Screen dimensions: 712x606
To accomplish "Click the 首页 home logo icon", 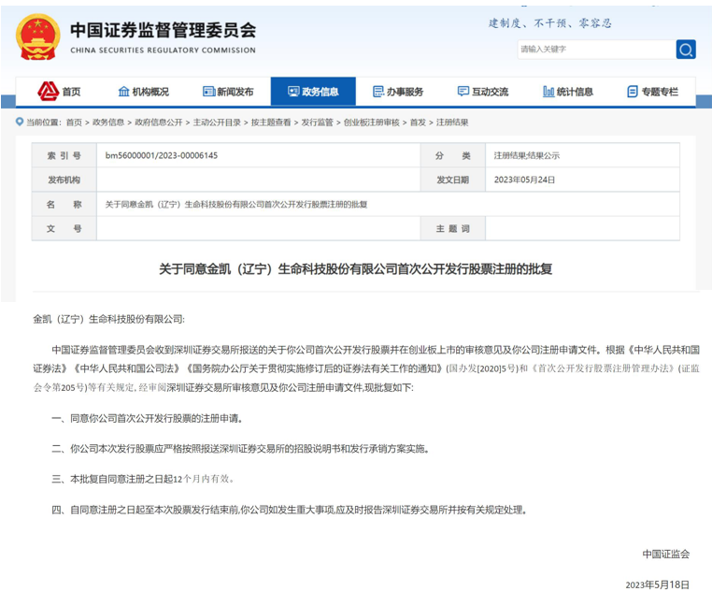I will coord(49,92).
